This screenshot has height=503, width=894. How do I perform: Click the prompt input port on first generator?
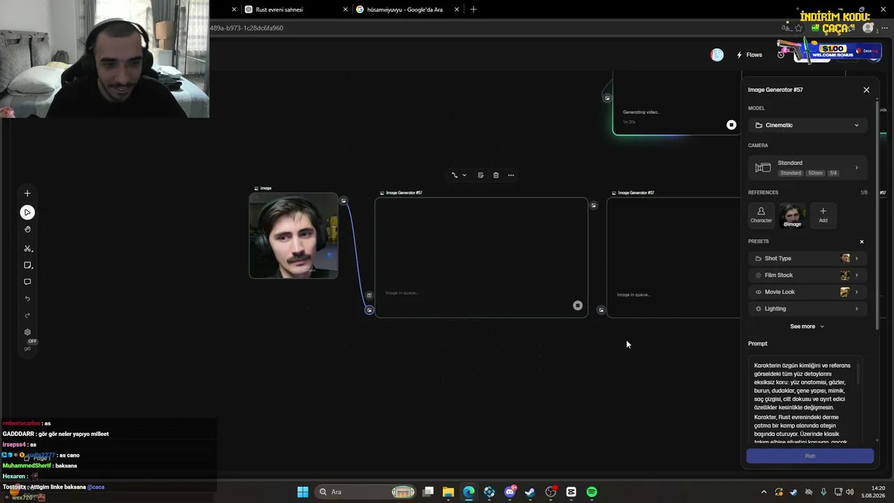pyautogui.click(x=369, y=295)
